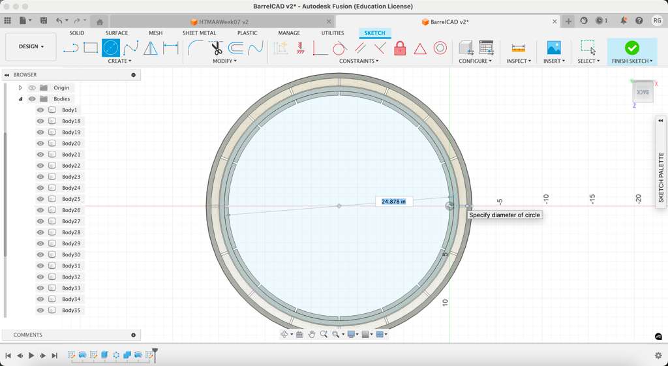
Task: Hide Body18 using its eye icon
Action: click(x=40, y=121)
